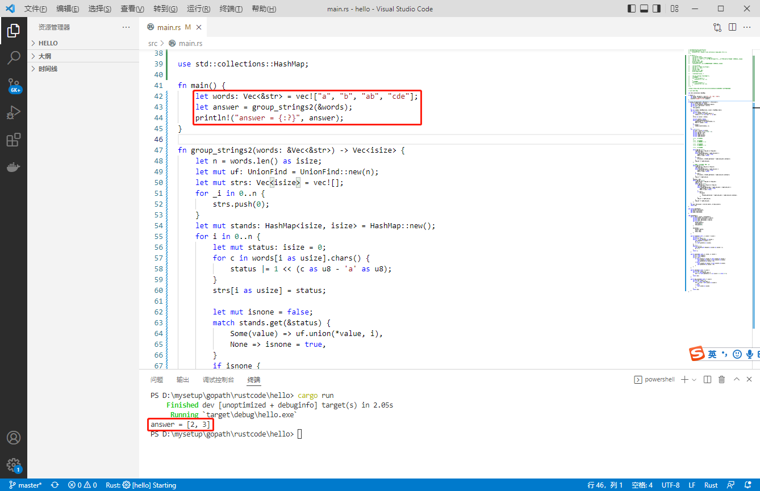760x491 pixels.
Task: Open the Extensions view
Action: click(14, 140)
